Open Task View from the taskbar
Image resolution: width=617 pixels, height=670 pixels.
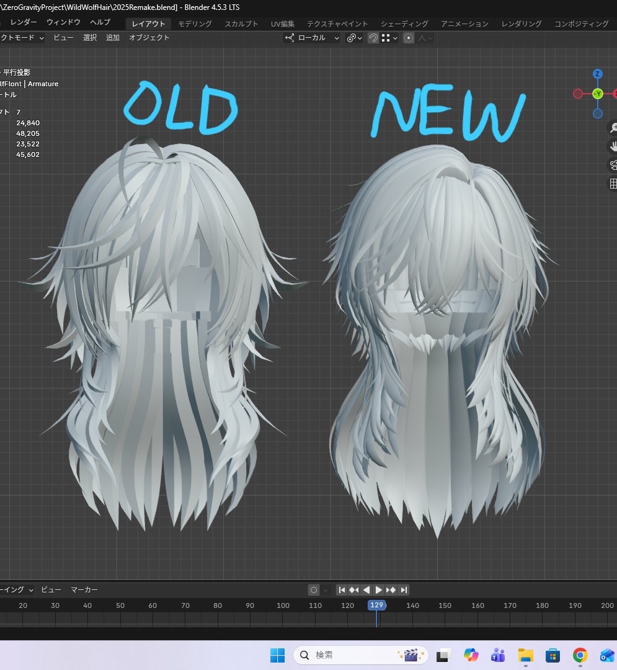click(443, 655)
